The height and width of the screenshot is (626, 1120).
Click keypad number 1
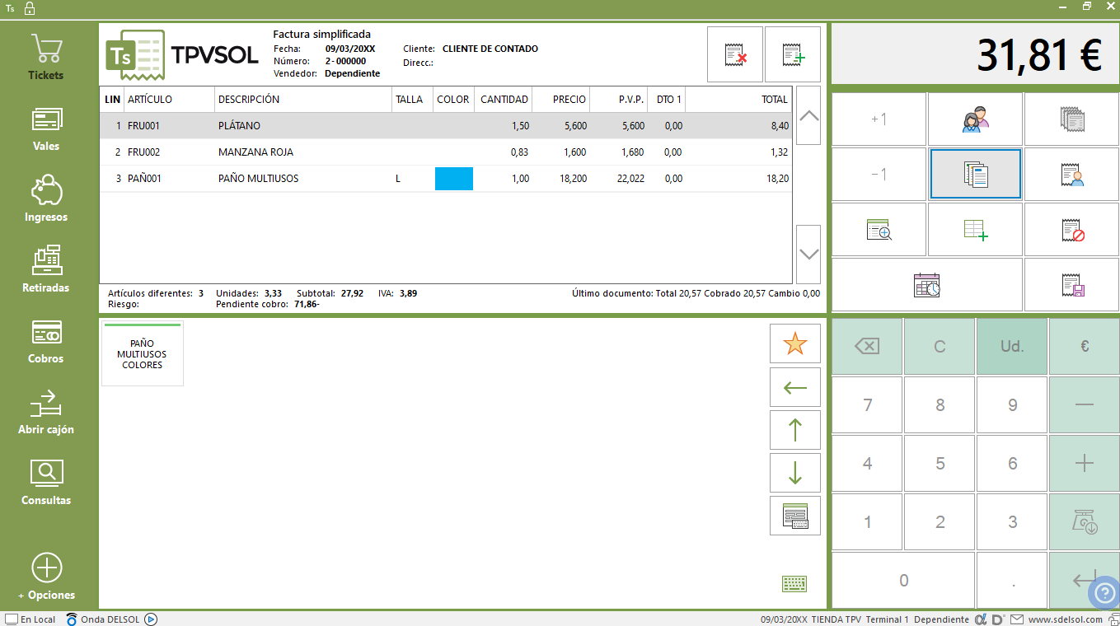[x=867, y=522]
